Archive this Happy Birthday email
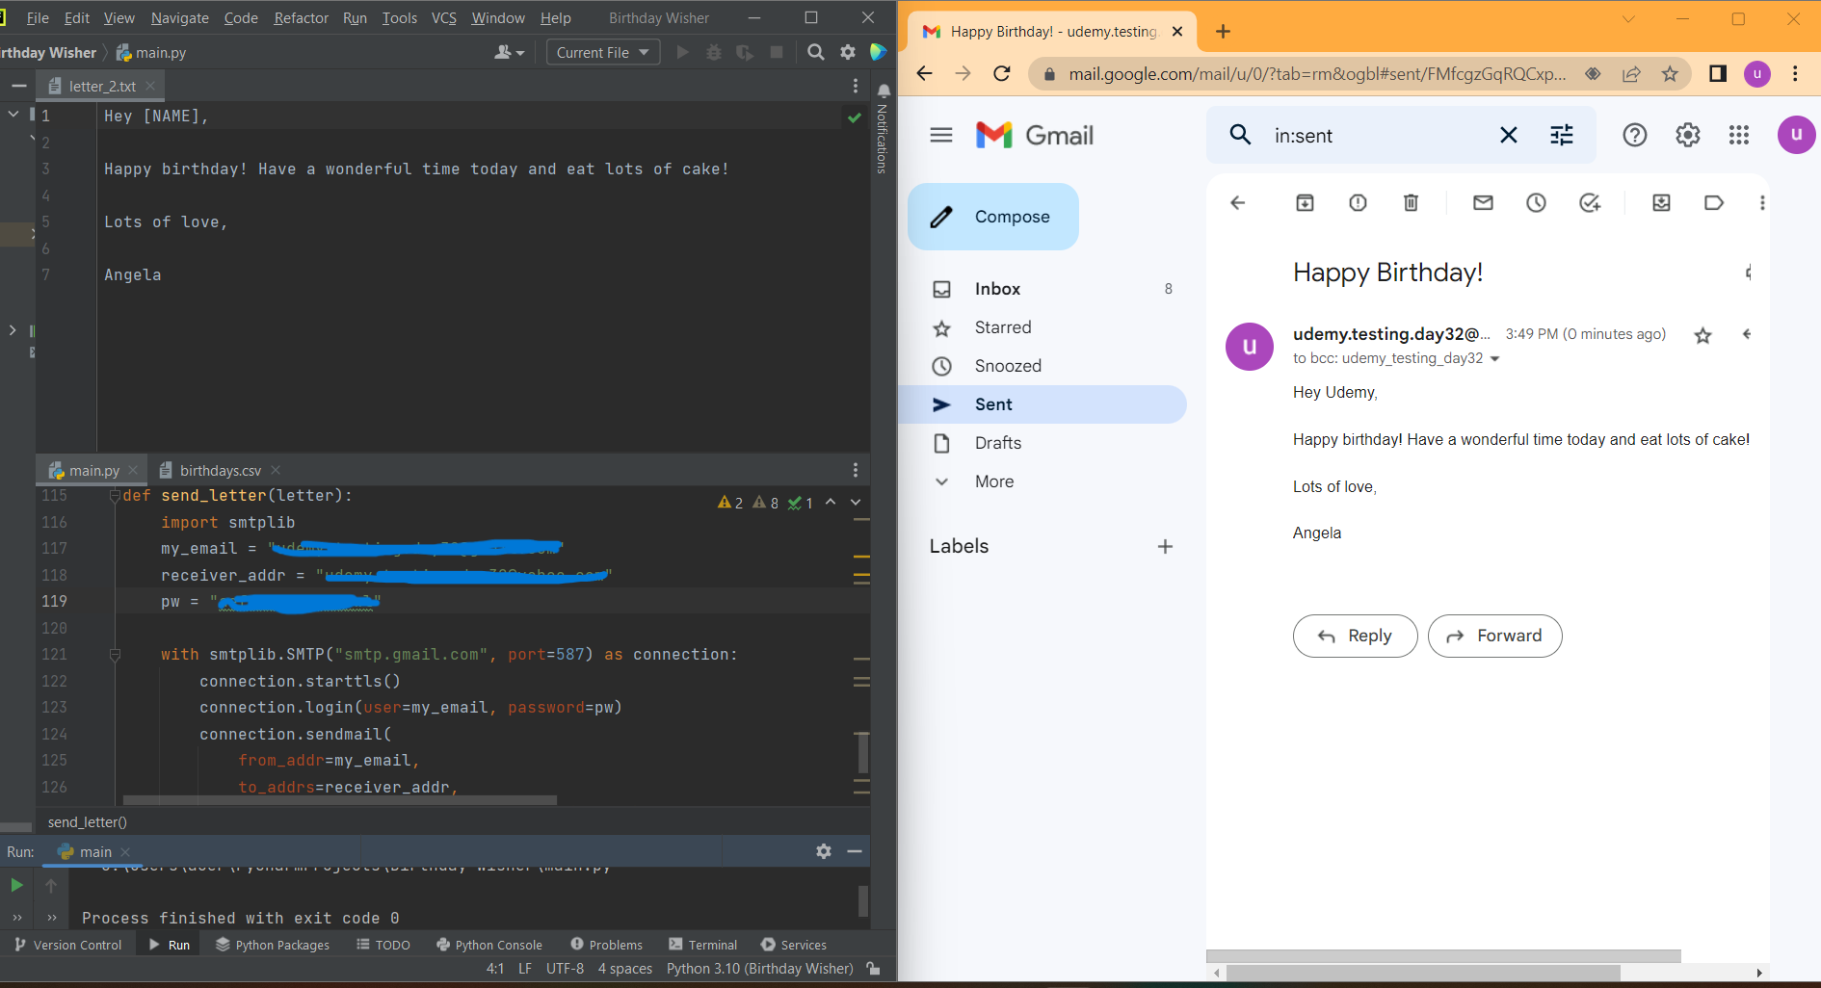The image size is (1821, 988). (x=1305, y=202)
